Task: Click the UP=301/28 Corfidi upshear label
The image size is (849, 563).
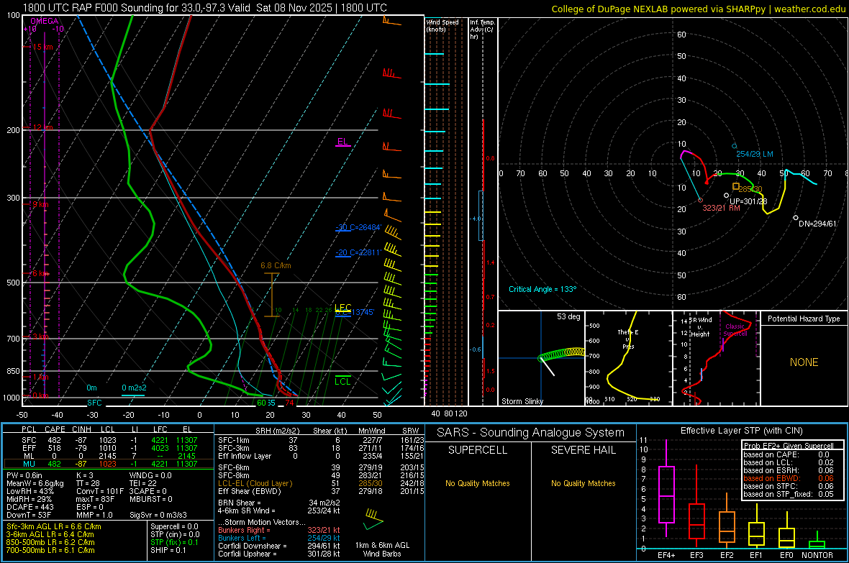Action: coord(748,201)
